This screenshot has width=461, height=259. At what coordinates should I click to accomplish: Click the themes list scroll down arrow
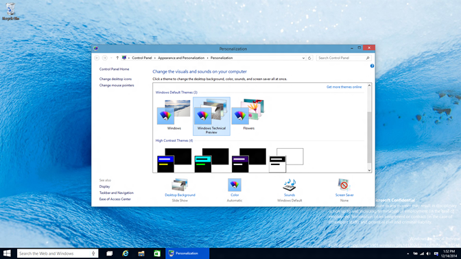369,171
